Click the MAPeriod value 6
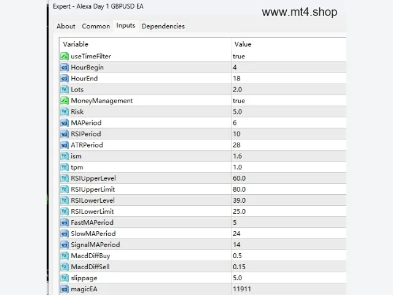The width and height of the screenshot is (393, 295). click(235, 123)
